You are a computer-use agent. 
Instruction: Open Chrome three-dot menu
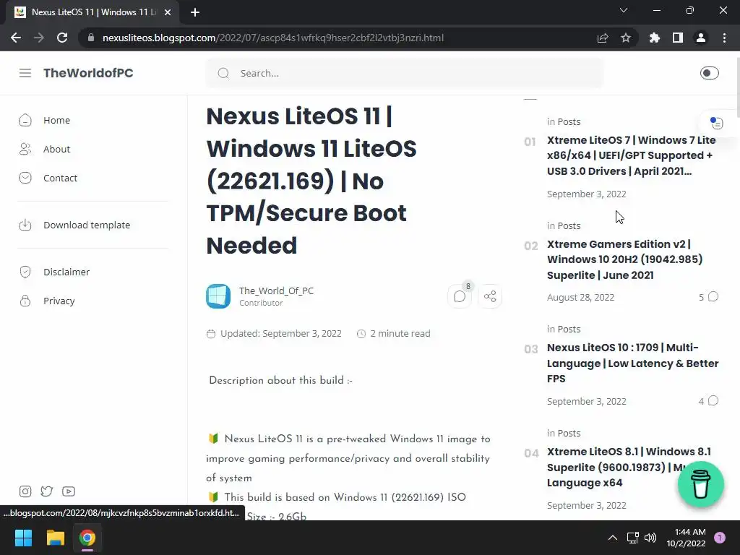tap(724, 38)
